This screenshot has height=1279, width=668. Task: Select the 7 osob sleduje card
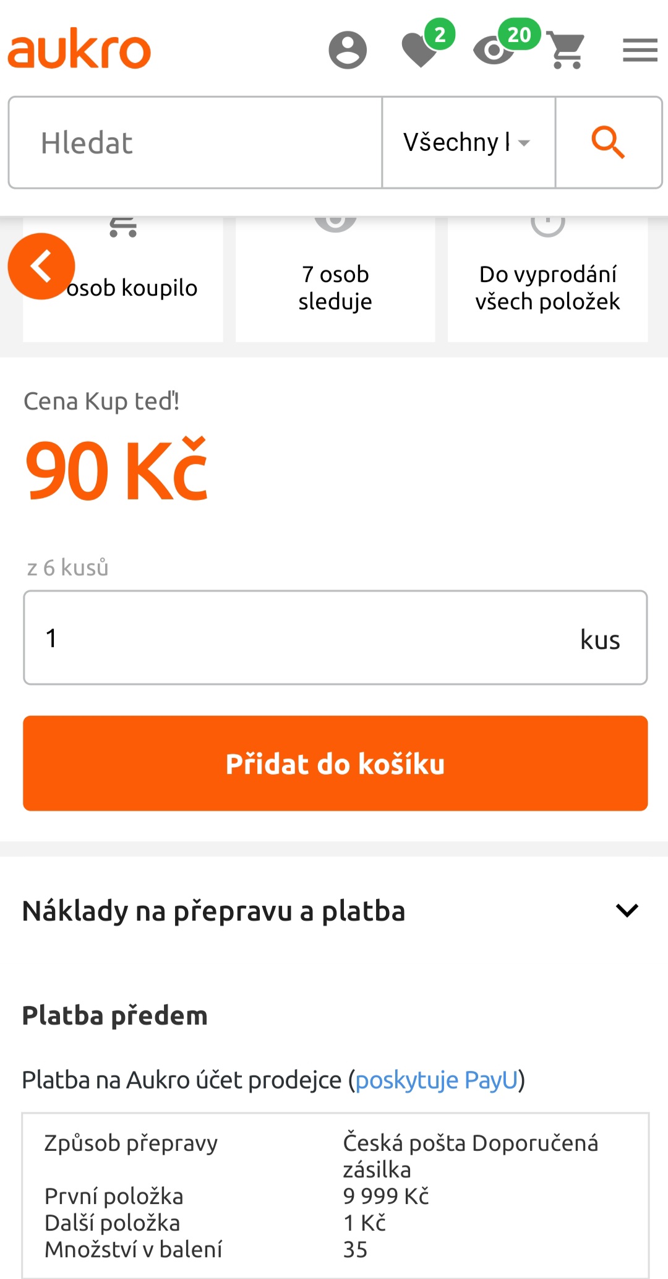335,287
